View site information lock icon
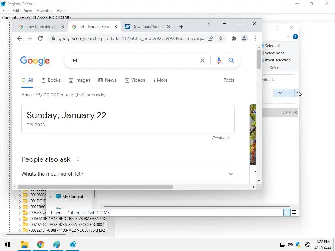Screen dimensions: 335x251 [x=53, y=38]
